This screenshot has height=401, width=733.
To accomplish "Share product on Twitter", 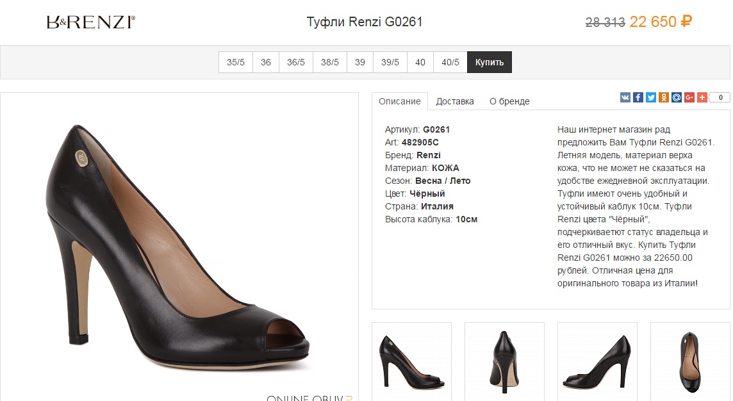I will point(651,97).
